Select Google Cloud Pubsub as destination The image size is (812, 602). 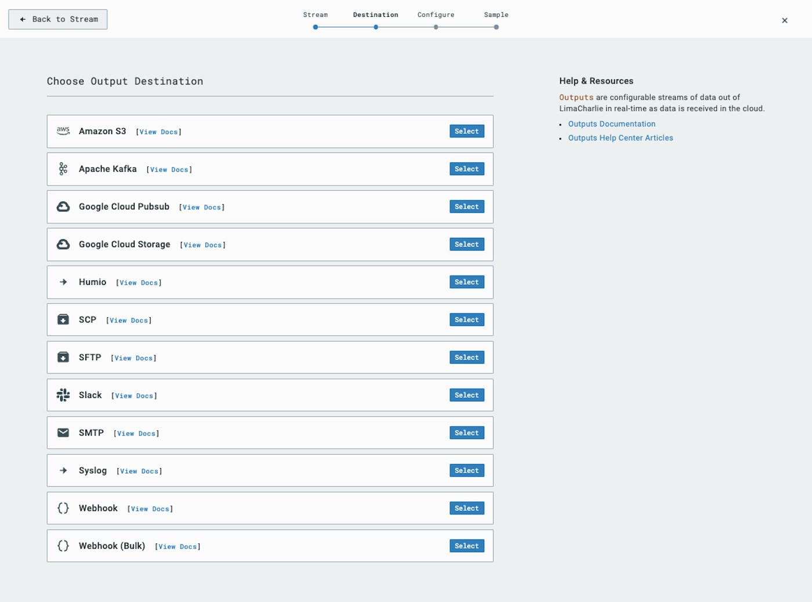coord(467,206)
